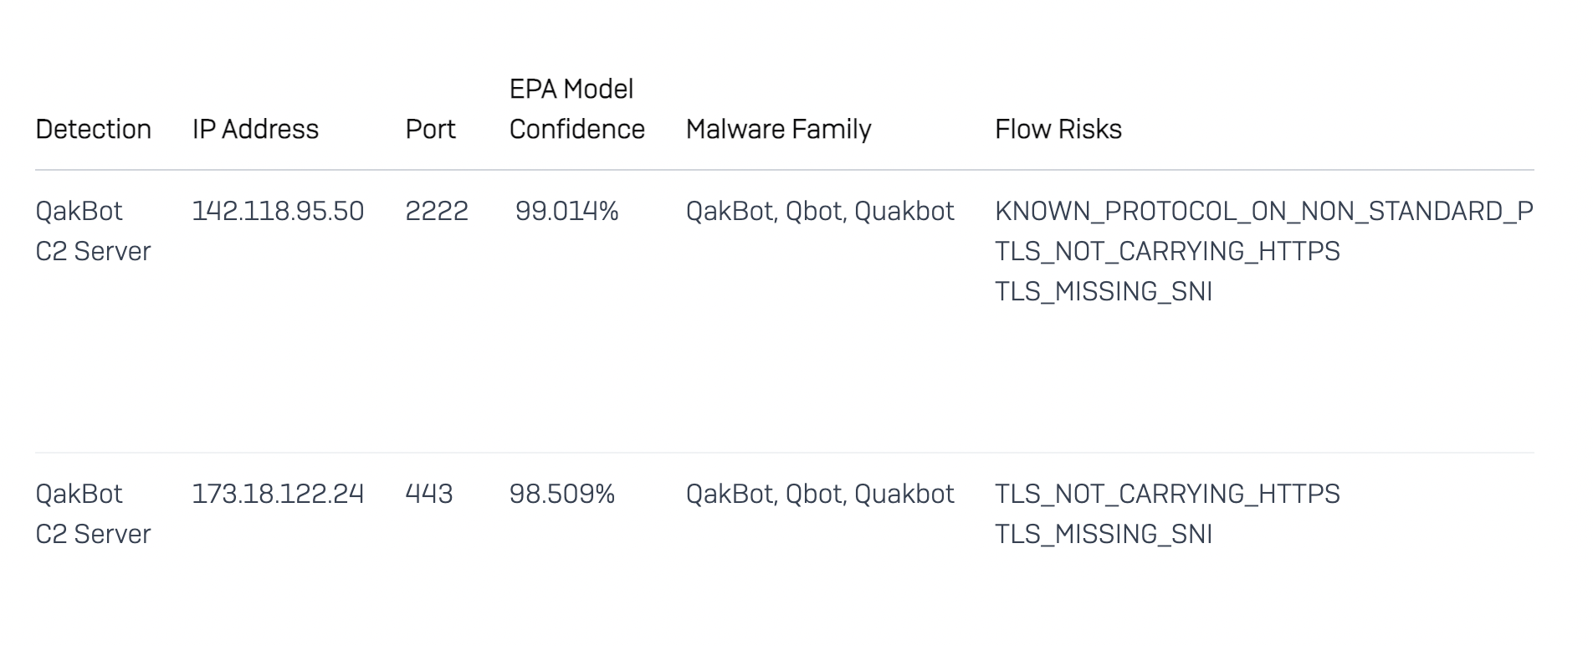Screen dimensions: 1593x646
Task: Select the Malware Family column header
Action: [778, 129]
